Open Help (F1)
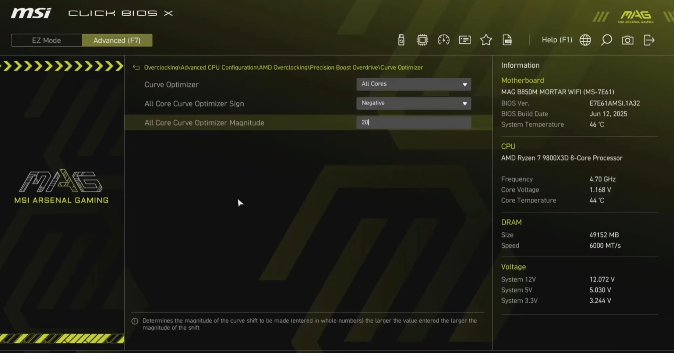Screen dimensions: 674x353 [557, 40]
